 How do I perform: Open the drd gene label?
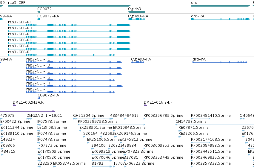point(194,3)
